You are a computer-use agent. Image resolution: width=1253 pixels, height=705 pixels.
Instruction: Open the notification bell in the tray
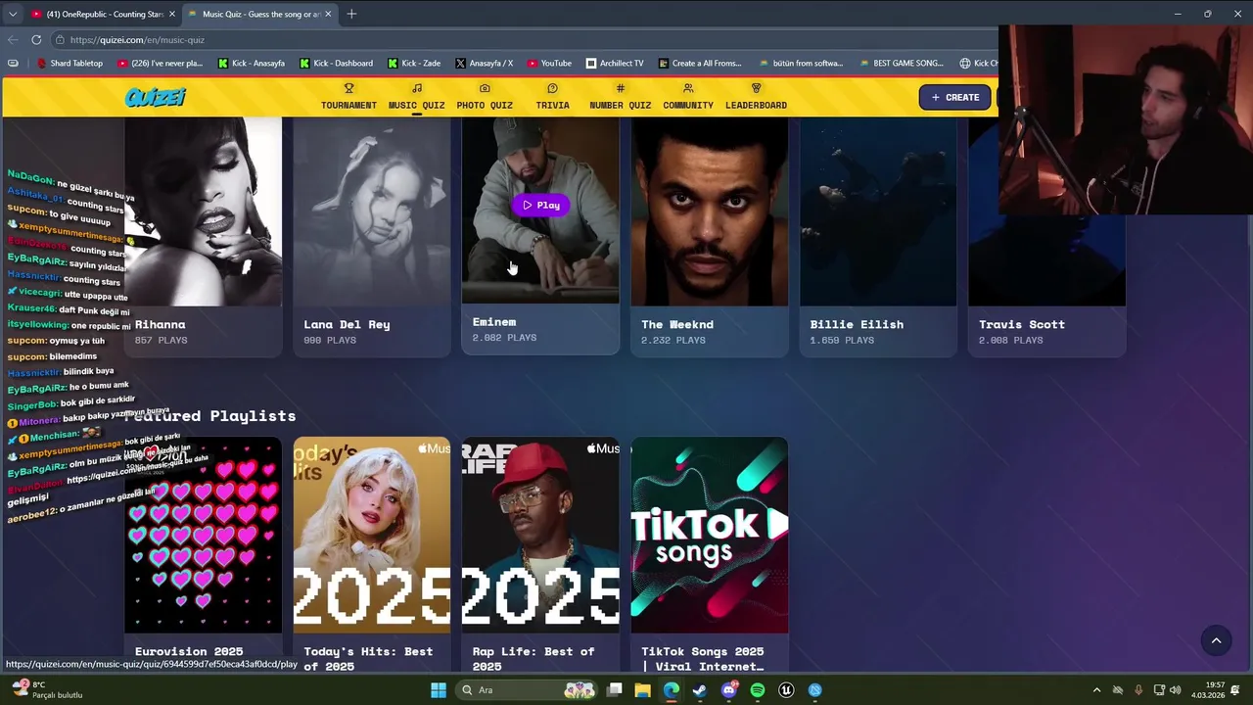coord(1235,690)
